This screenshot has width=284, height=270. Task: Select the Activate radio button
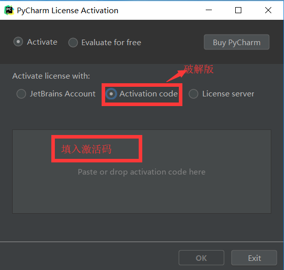point(18,42)
